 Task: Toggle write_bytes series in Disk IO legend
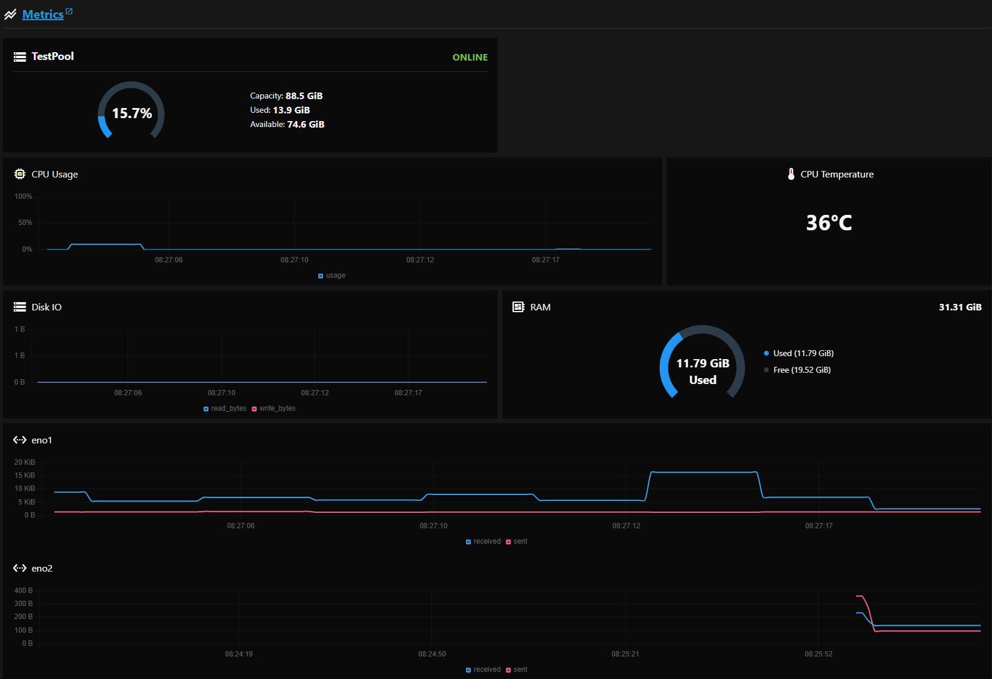[274, 408]
